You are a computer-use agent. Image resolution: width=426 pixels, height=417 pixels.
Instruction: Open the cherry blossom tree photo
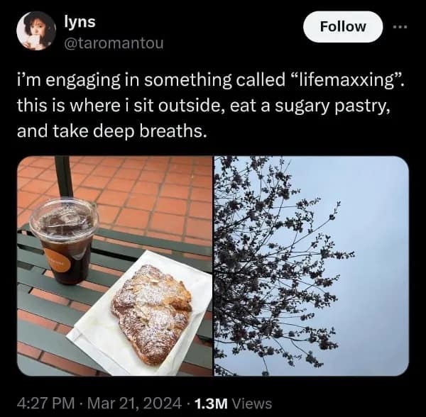coord(311,265)
